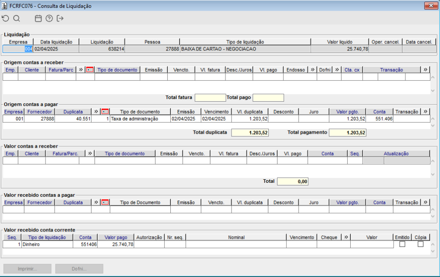
Task: Expand columns after Fatura/Parc in Origem contas a receber
Action: click(81, 70)
